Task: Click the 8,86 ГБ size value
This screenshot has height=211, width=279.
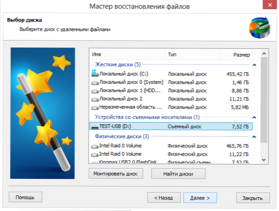Action: coord(240,91)
